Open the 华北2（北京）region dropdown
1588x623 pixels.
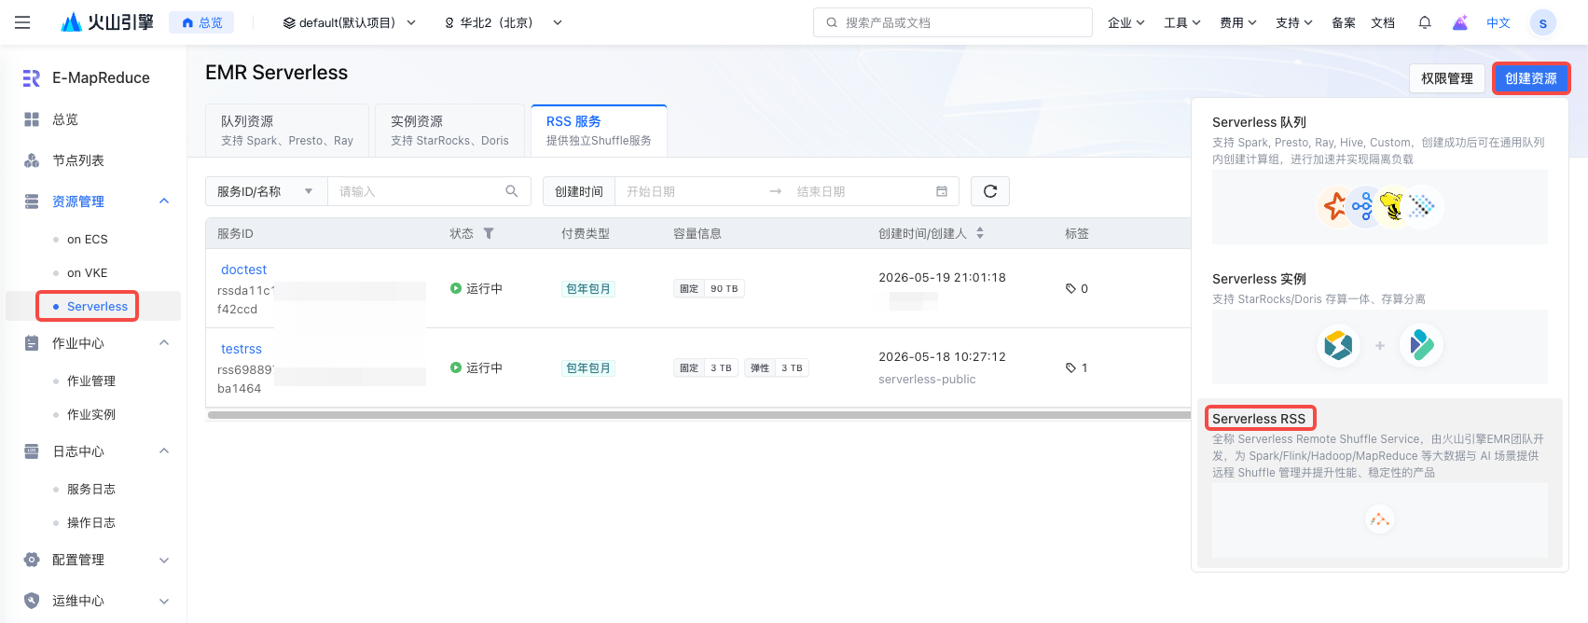click(x=504, y=22)
